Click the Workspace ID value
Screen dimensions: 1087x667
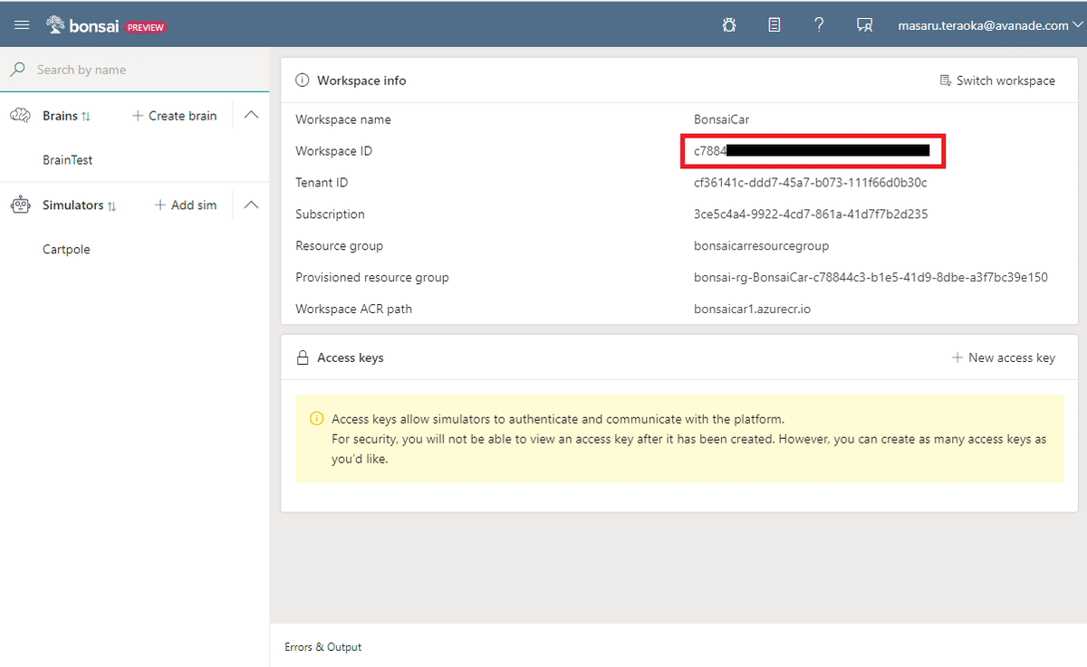pyautogui.click(x=812, y=151)
